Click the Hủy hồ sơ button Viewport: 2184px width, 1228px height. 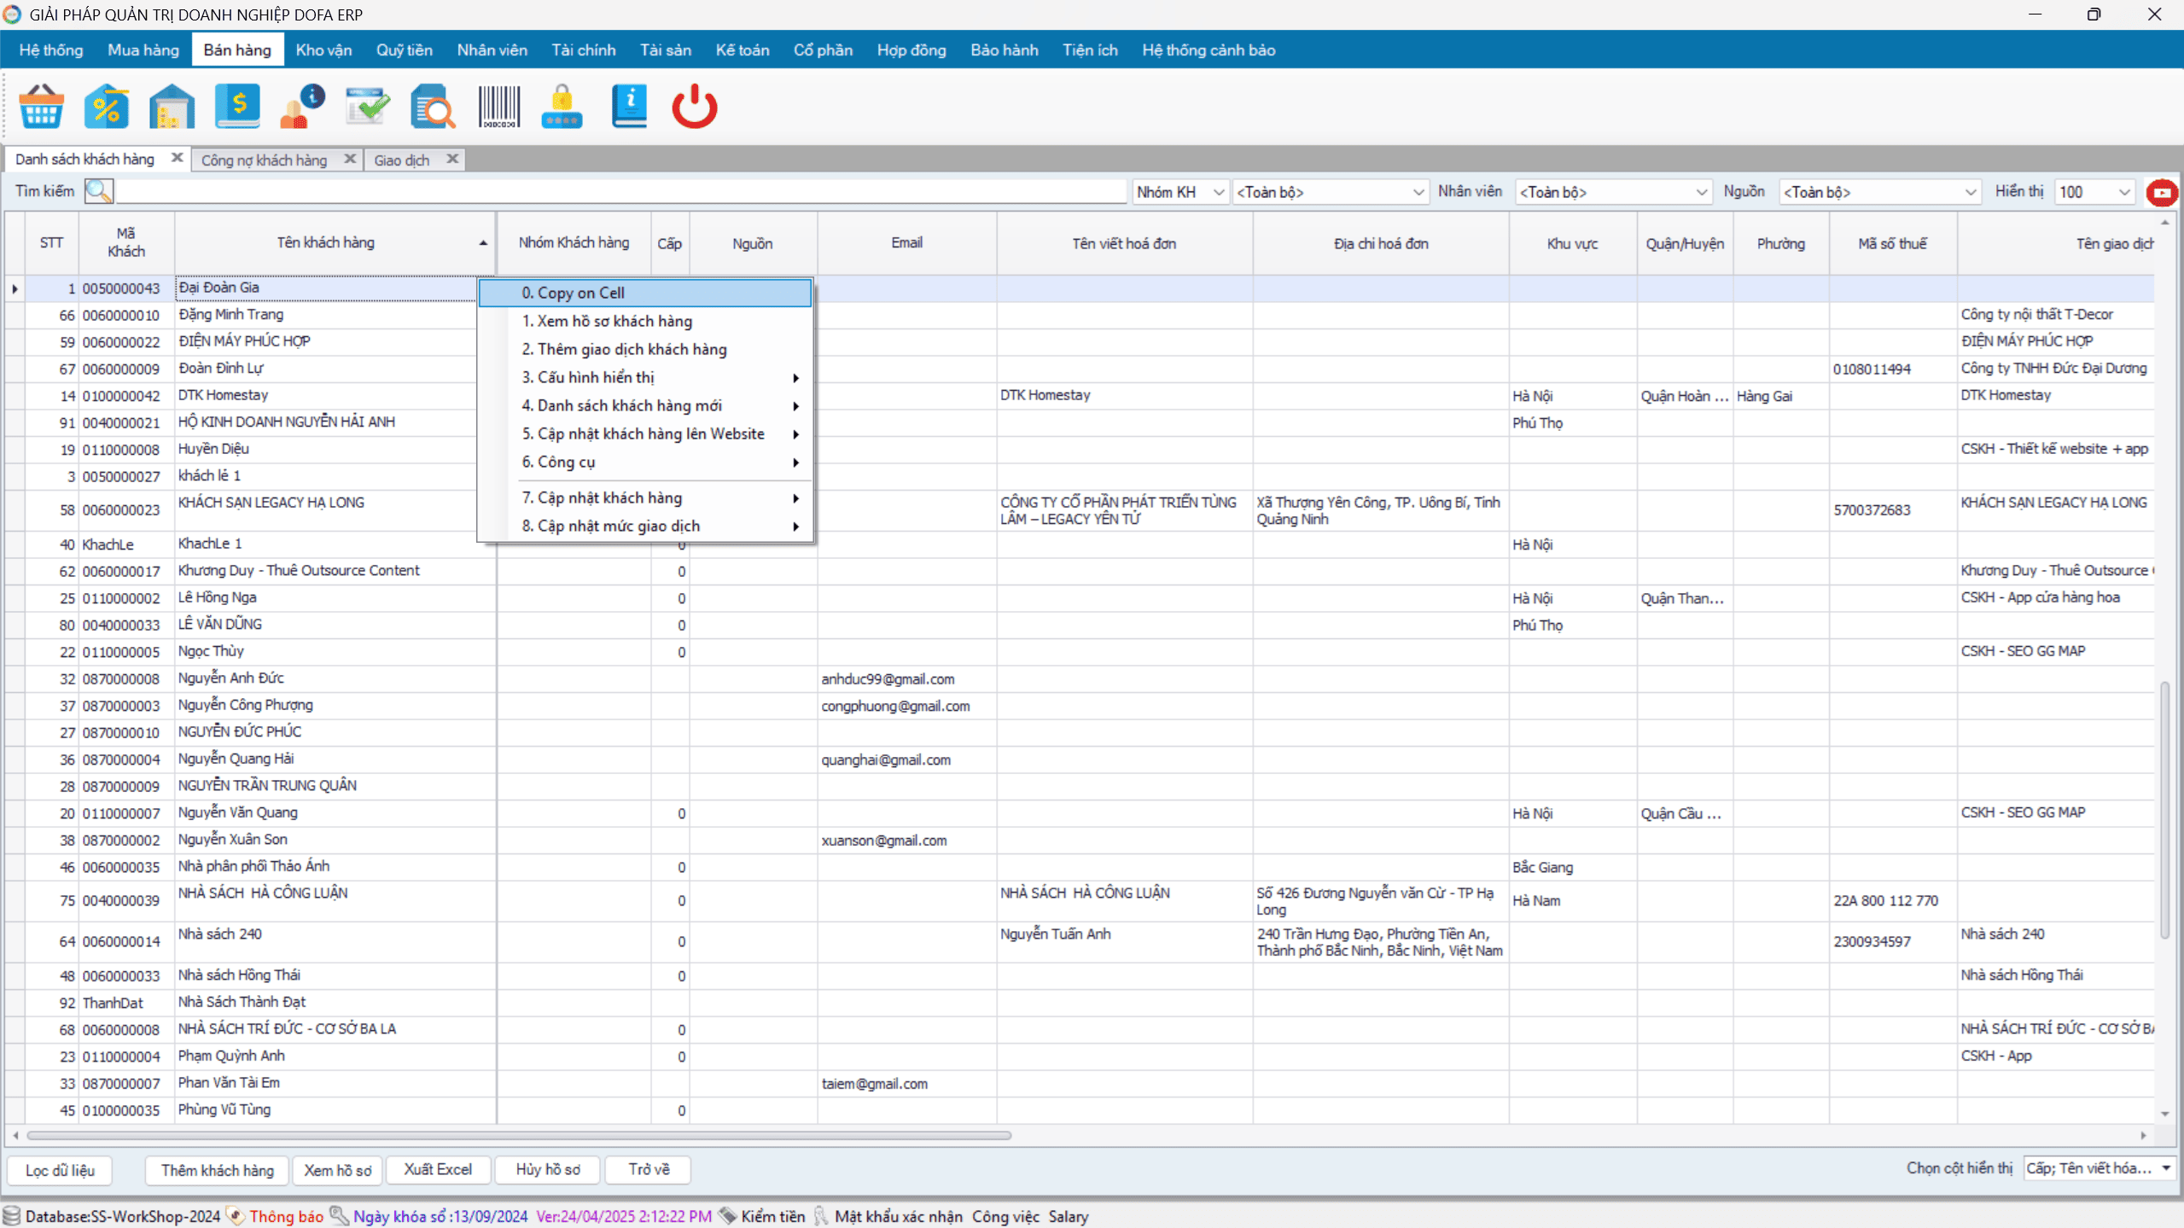[x=547, y=1169]
